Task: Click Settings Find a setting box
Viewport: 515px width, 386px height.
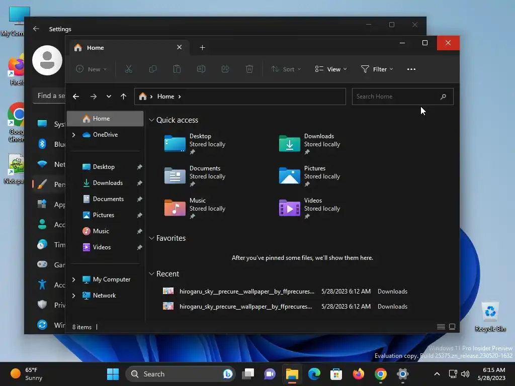Action: (49, 96)
